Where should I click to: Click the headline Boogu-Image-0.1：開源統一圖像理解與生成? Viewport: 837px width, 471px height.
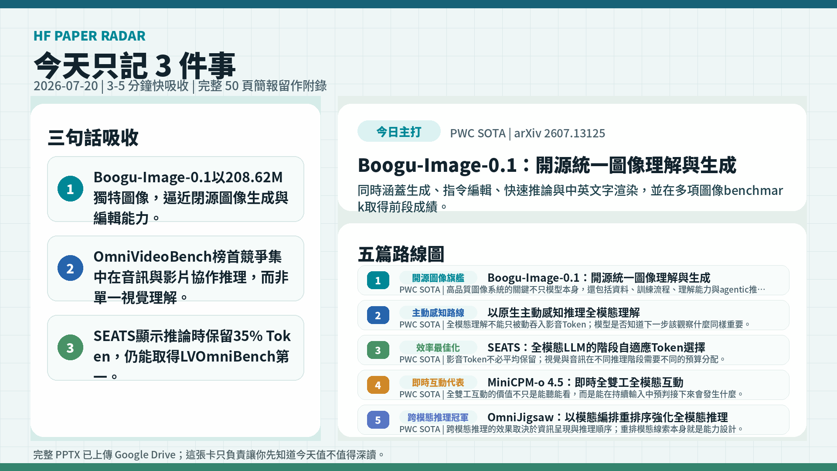pyautogui.click(x=547, y=165)
